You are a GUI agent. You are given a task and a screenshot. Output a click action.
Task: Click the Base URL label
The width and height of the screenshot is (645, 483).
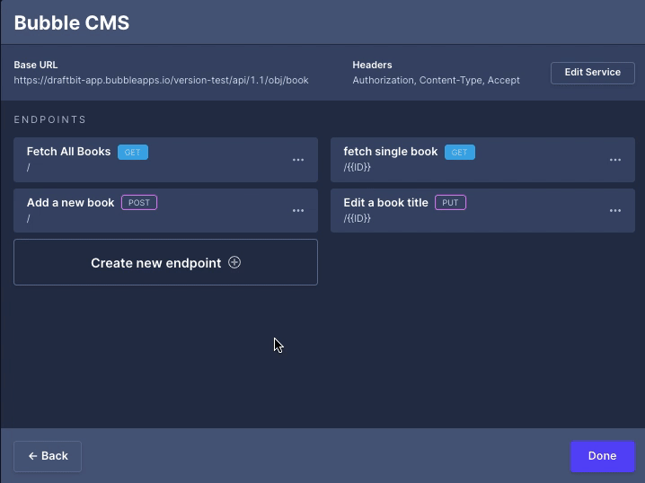click(36, 65)
